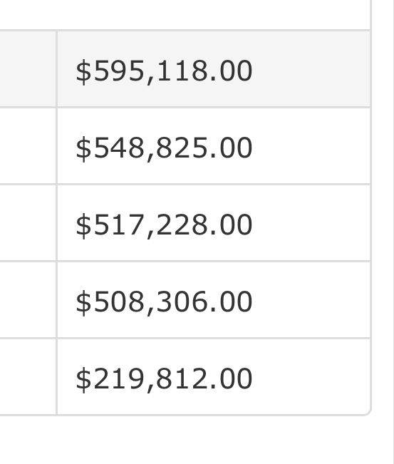Select the highlighted $595,118.00 cell
Image resolution: width=394 pixels, height=464 pixels.
[x=214, y=69]
